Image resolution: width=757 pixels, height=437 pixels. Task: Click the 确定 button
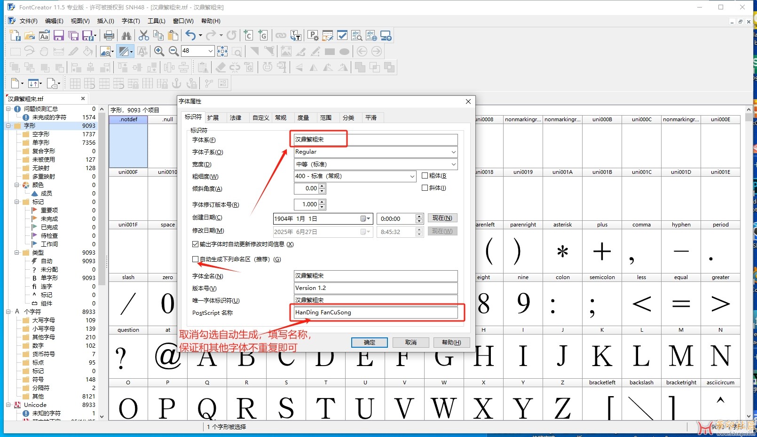370,343
